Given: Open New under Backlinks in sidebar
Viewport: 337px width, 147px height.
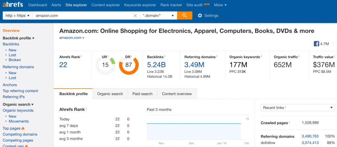Looking at the screenshot, I should click(x=13, y=50).
